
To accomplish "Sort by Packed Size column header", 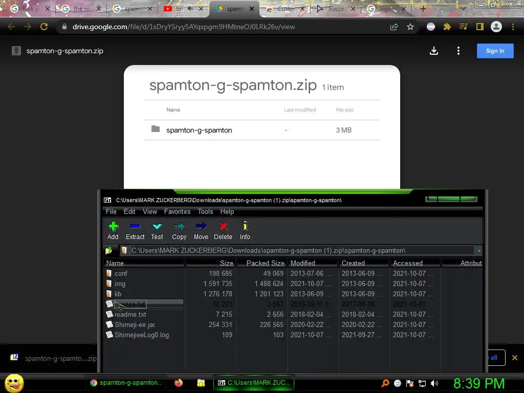I will [261, 263].
